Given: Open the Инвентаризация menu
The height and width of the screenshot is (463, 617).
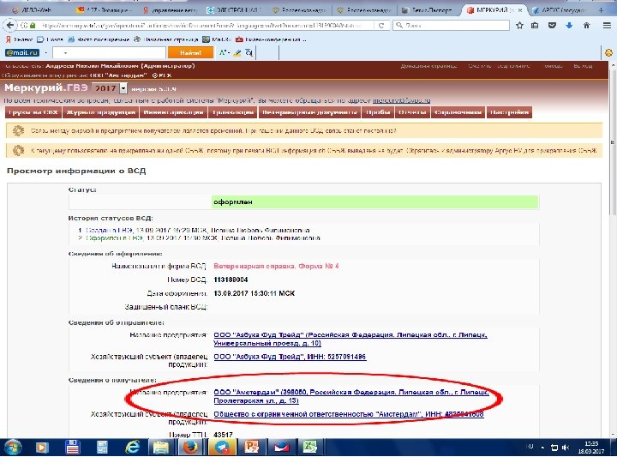Looking at the screenshot, I should pos(173,112).
